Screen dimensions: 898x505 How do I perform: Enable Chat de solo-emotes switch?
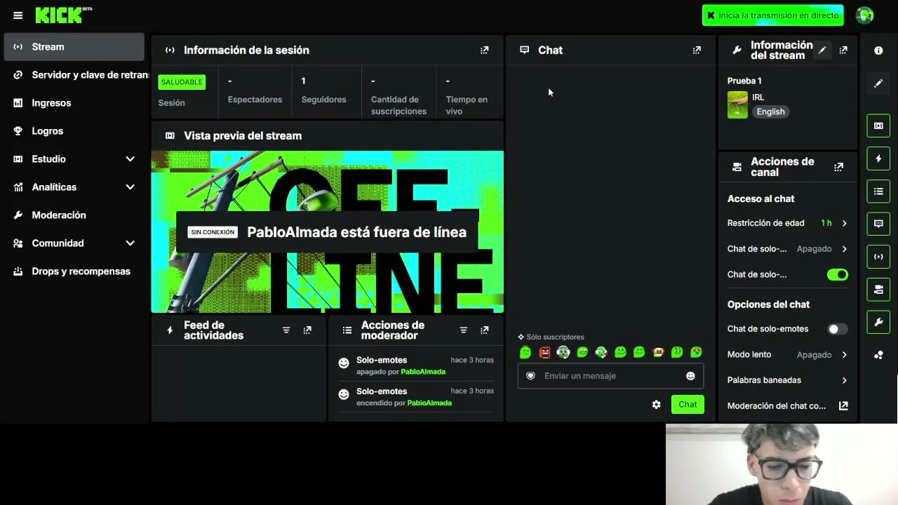[x=837, y=329]
